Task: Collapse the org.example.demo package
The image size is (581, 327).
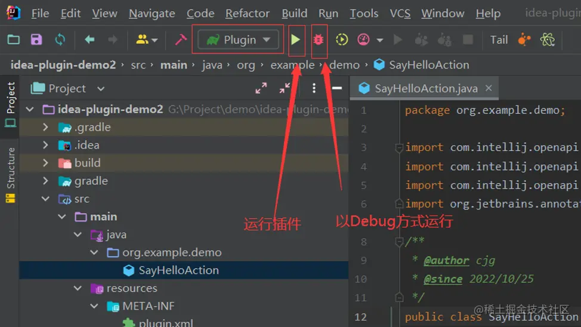Action: [94, 252]
